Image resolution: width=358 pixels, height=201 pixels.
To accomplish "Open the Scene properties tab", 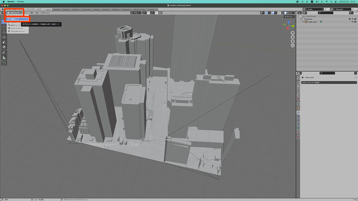I will (x=298, y=95).
